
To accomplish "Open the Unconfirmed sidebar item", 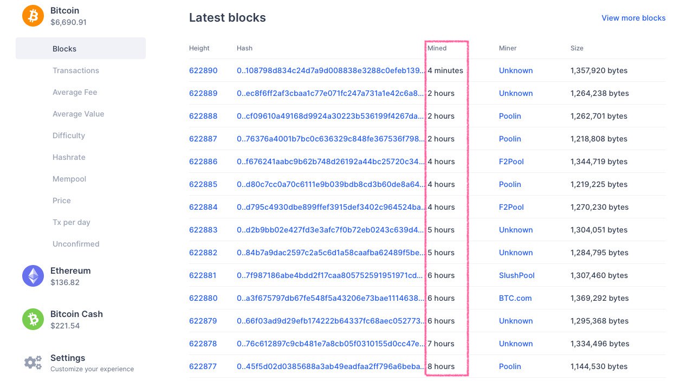I will coord(76,244).
